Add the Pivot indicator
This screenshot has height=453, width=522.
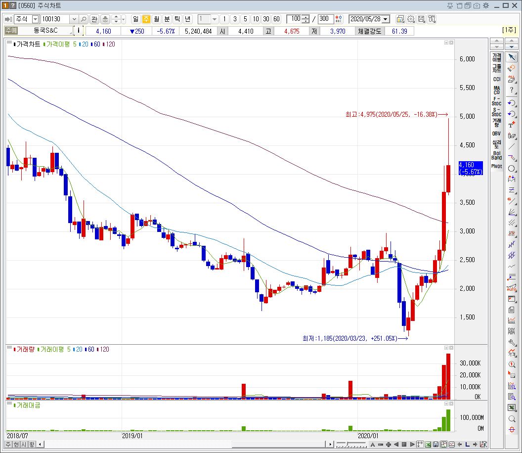[496, 166]
